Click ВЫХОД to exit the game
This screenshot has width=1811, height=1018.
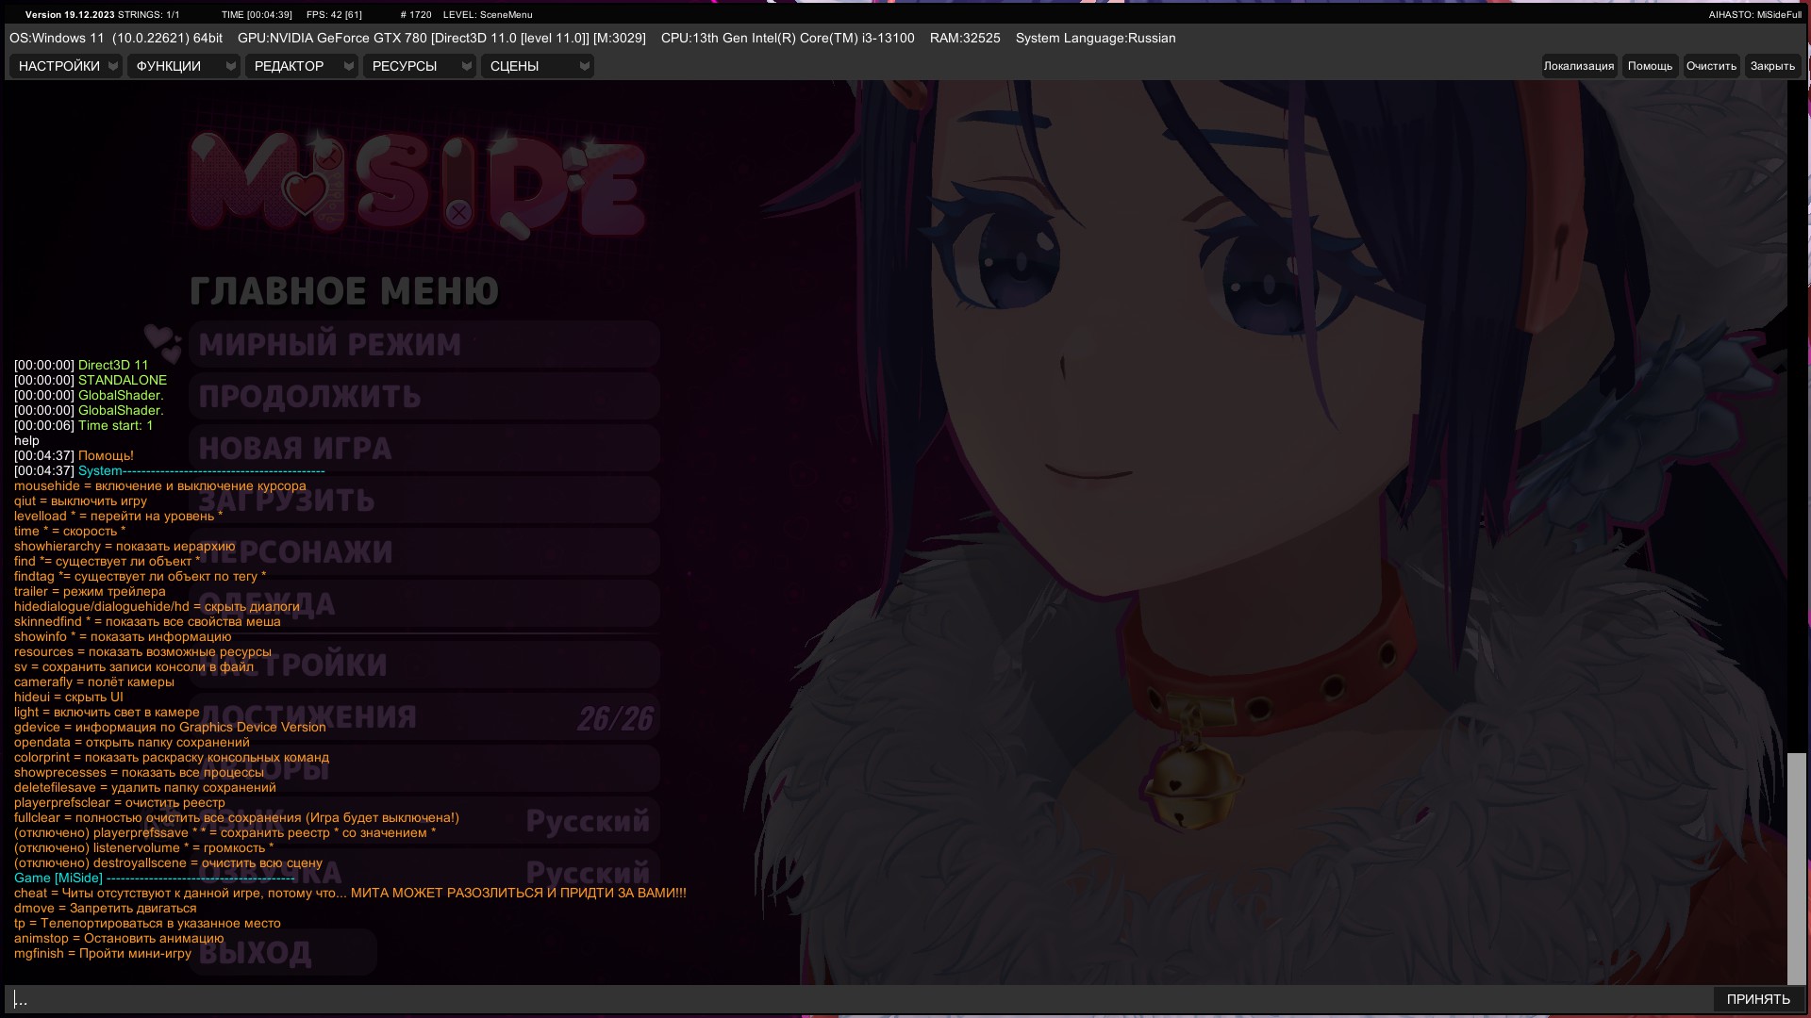click(x=283, y=953)
